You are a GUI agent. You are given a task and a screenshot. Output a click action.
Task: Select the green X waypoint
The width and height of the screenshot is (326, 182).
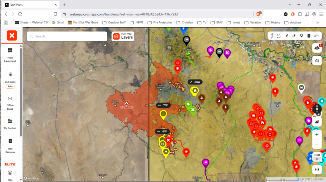tap(193, 111)
